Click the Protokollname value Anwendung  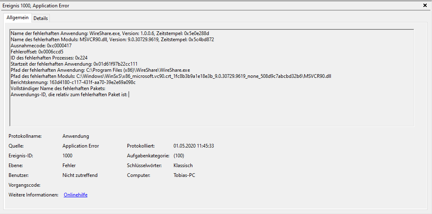tap(76, 136)
